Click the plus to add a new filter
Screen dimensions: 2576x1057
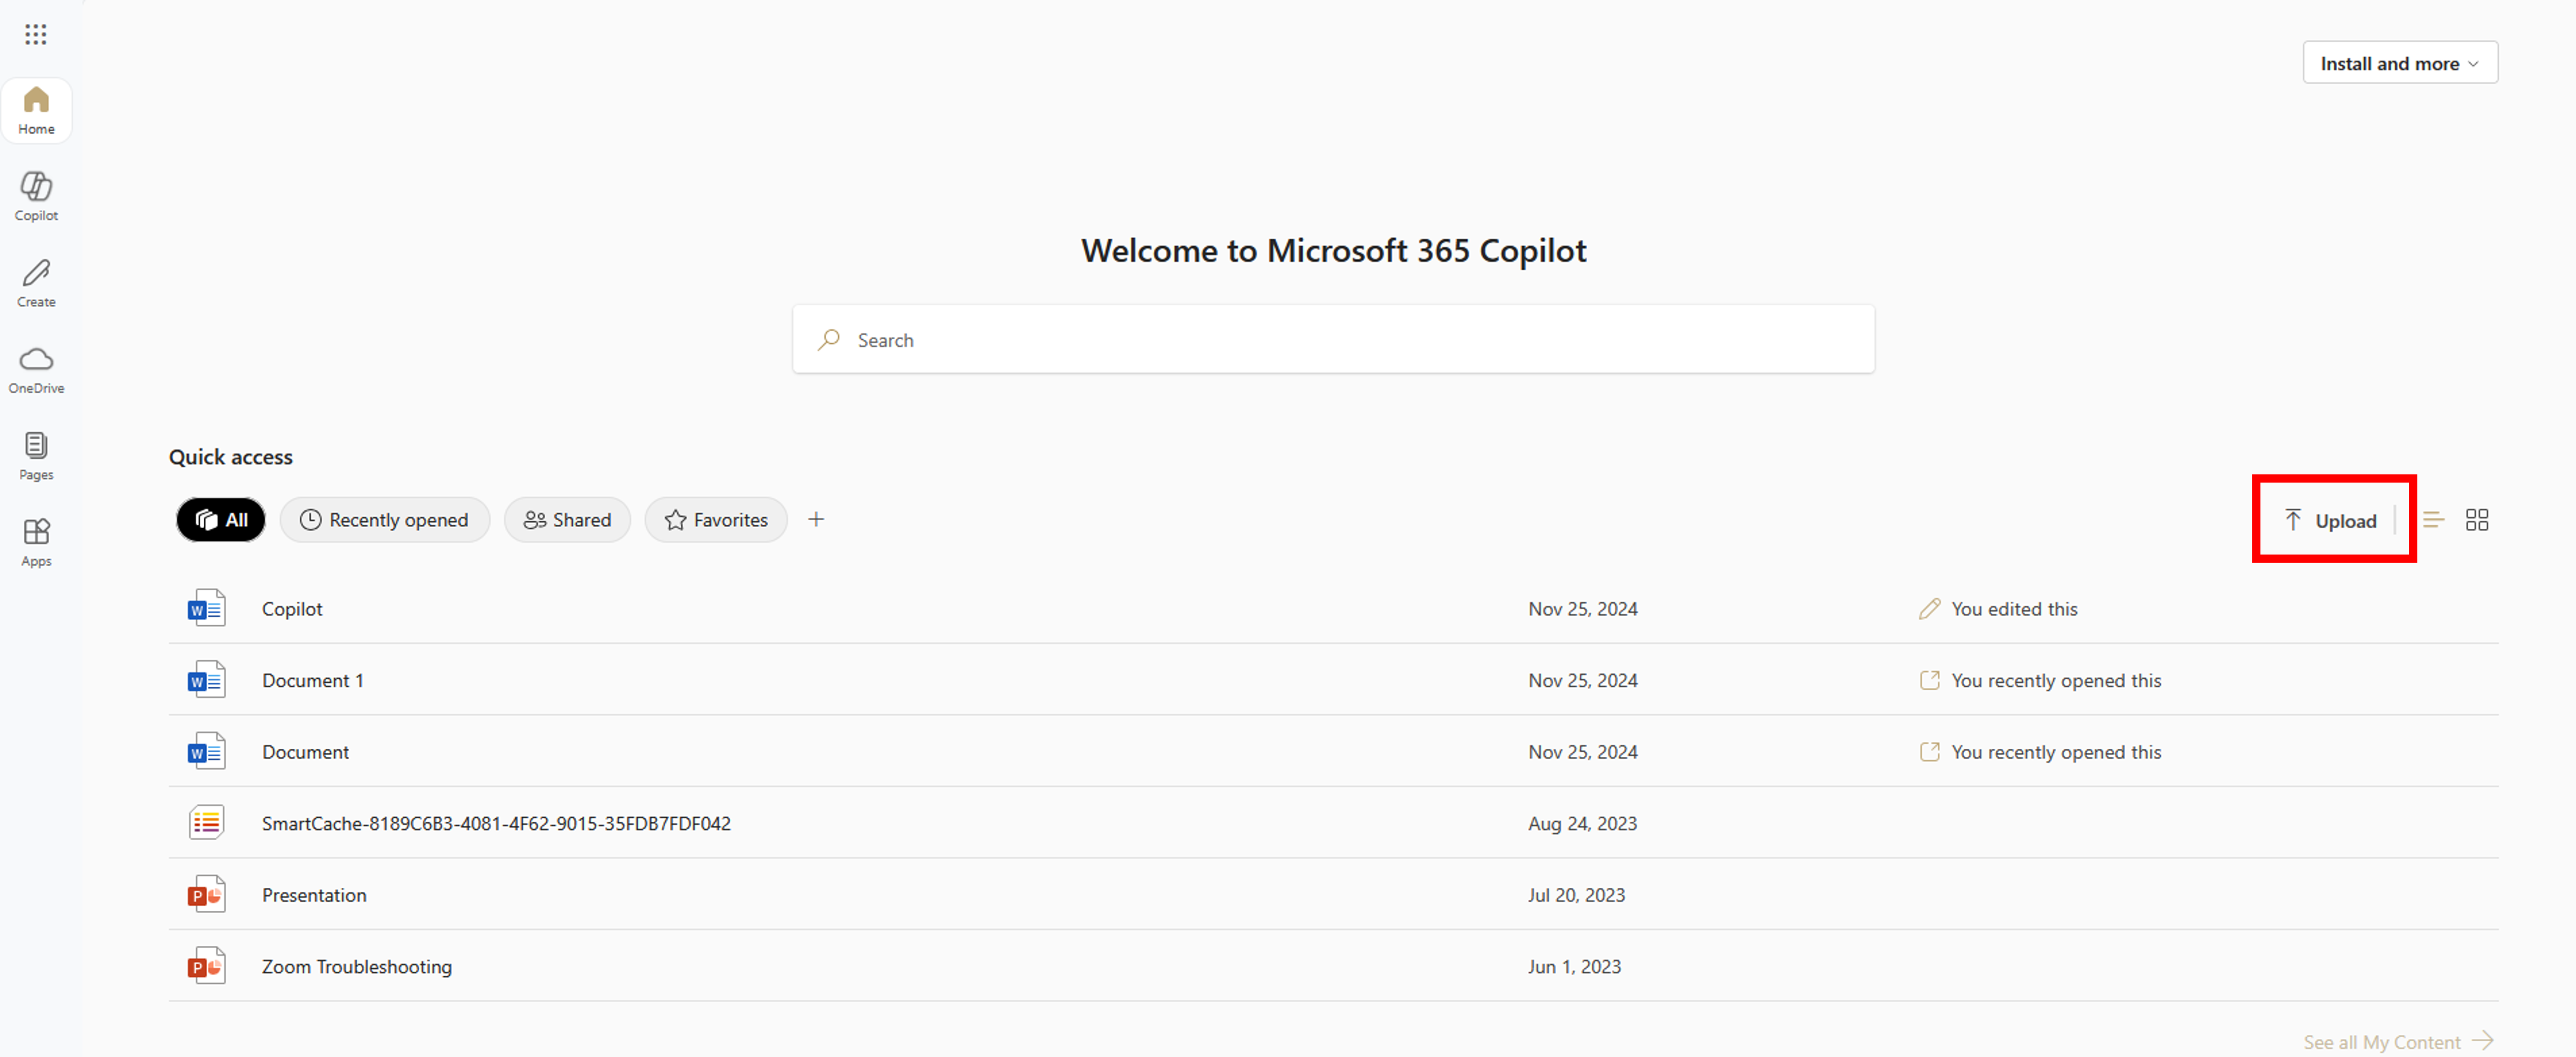[816, 518]
